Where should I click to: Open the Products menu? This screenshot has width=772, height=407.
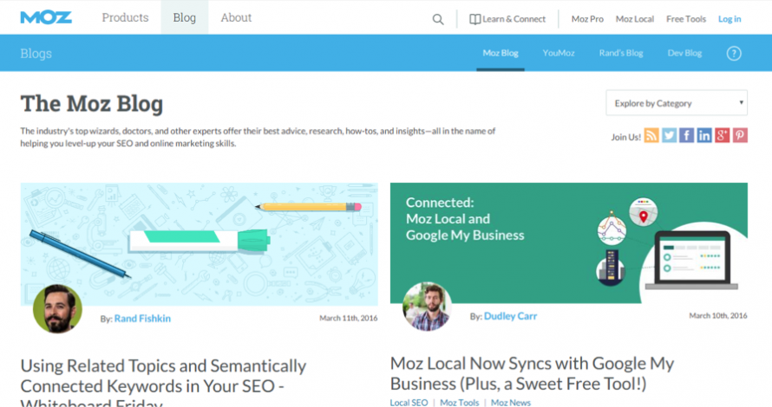pyautogui.click(x=125, y=17)
